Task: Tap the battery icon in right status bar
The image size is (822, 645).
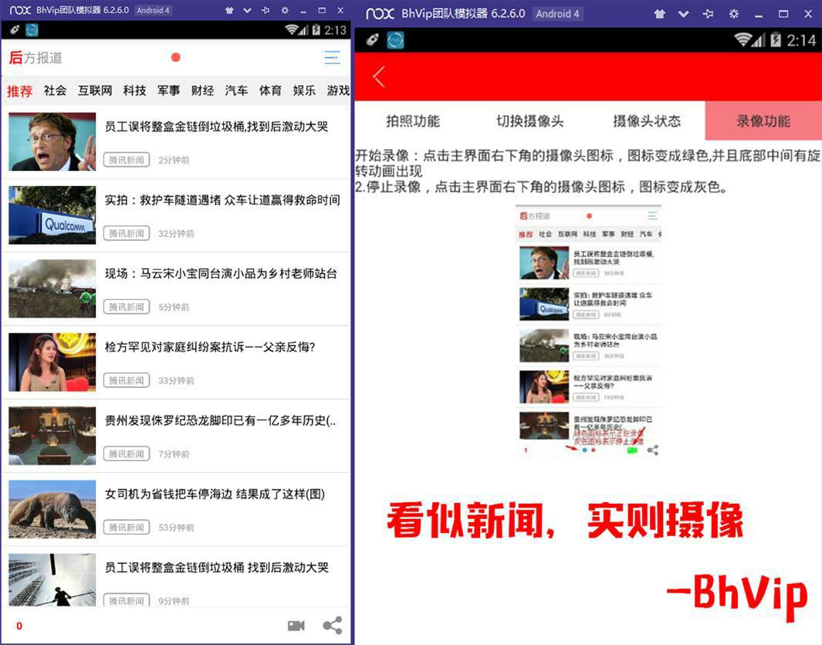Action: coord(776,40)
